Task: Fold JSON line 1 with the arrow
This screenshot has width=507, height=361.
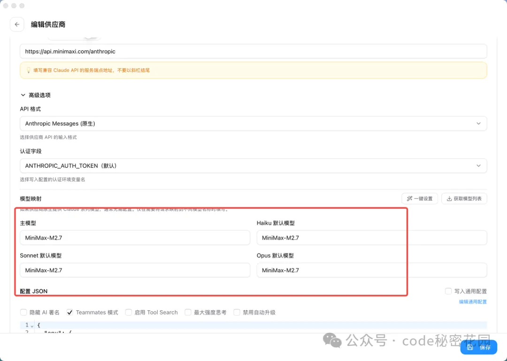Action: point(32,325)
